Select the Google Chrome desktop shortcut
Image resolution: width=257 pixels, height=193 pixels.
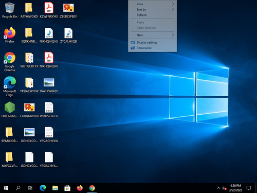[x=10, y=62]
